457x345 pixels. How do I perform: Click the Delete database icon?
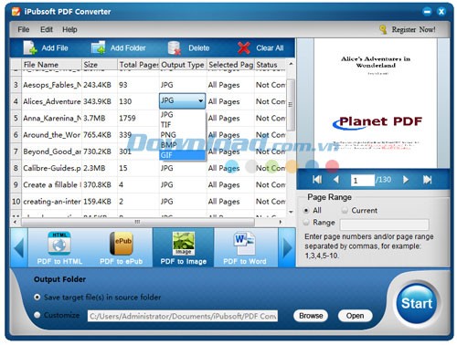point(175,48)
